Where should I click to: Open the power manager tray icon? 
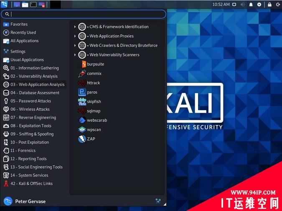(x=259, y=5)
